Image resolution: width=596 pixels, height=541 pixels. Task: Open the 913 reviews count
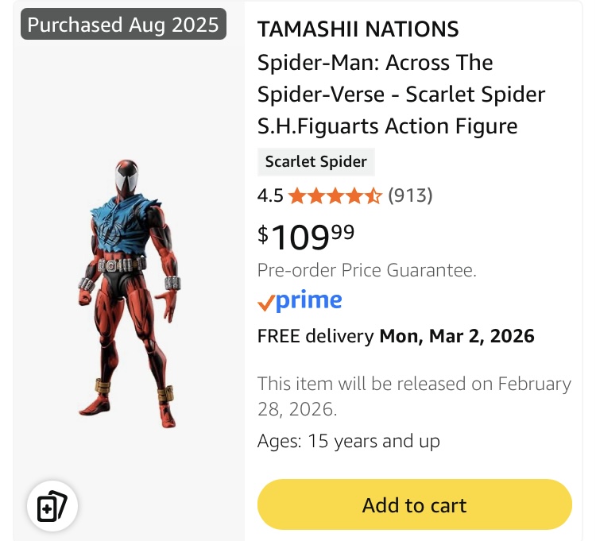click(x=410, y=195)
